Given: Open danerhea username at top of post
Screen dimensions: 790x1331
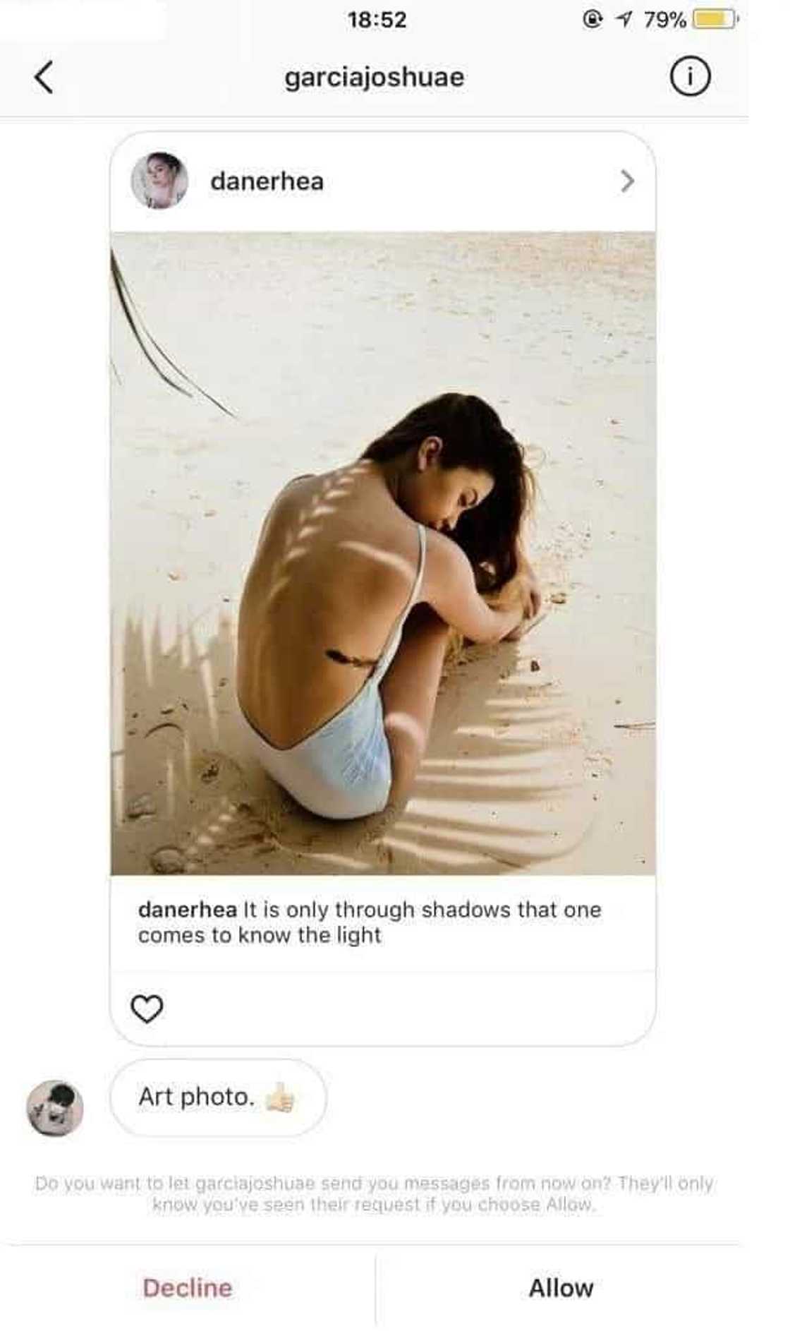Looking at the screenshot, I should [267, 181].
